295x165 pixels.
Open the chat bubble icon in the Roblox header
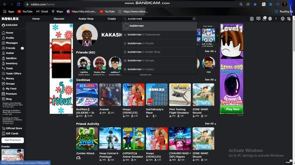click(x=258, y=19)
